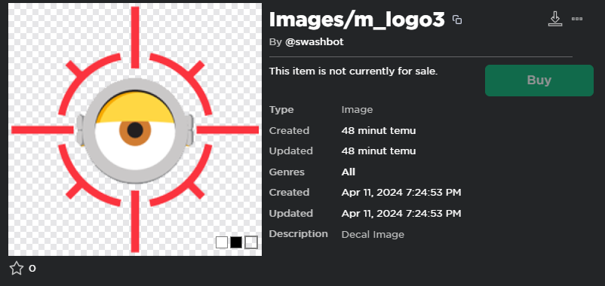
Task: Click the Genres label
Action: tap(287, 172)
